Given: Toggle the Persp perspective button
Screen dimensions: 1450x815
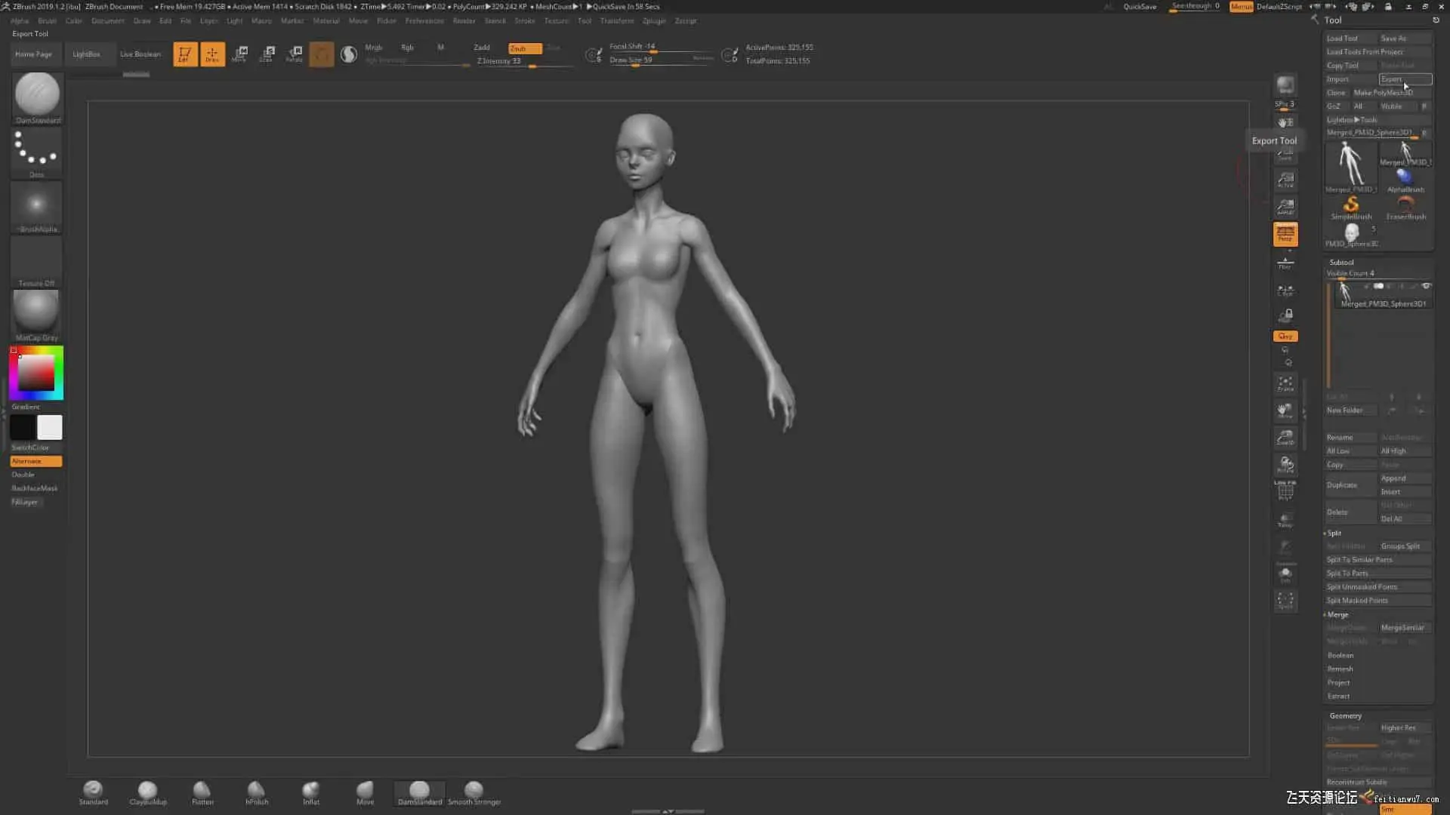Looking at the screenshot, I should (1285, 234).
